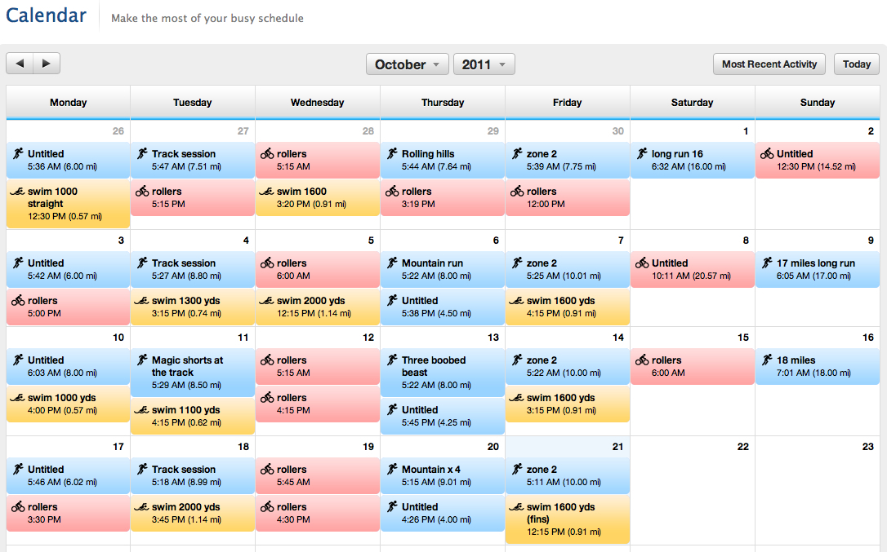Open the October month dropdown
This screenshot has width=887, height=552.
pyautogui.click(x=408, y=64)
